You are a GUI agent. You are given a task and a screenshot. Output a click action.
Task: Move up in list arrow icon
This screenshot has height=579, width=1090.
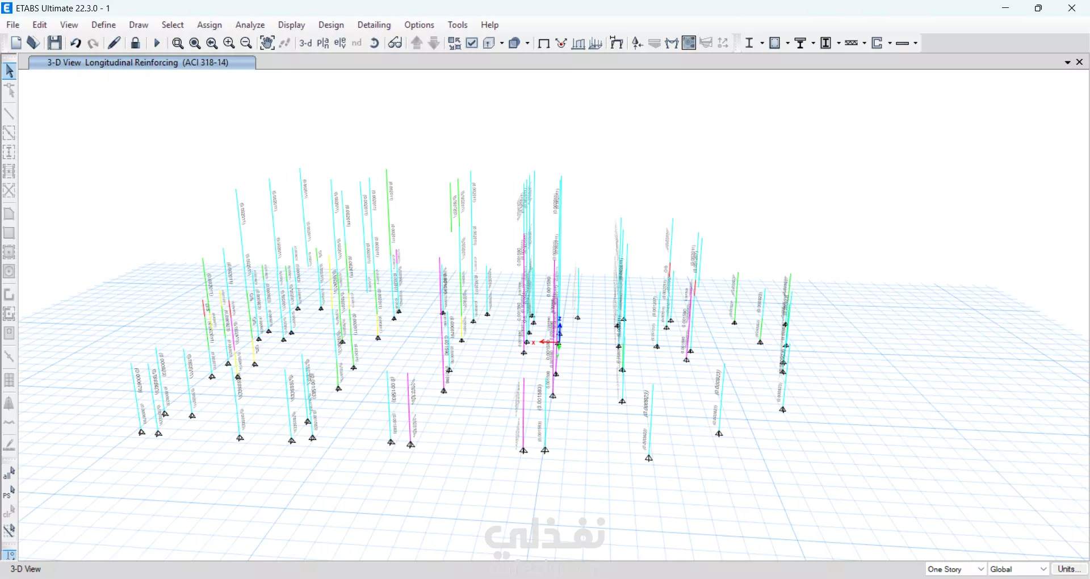[x=417, y=43]
